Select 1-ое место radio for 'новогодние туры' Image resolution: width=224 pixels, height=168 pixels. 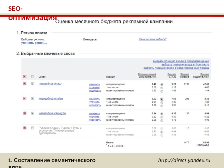click(162, 88)
